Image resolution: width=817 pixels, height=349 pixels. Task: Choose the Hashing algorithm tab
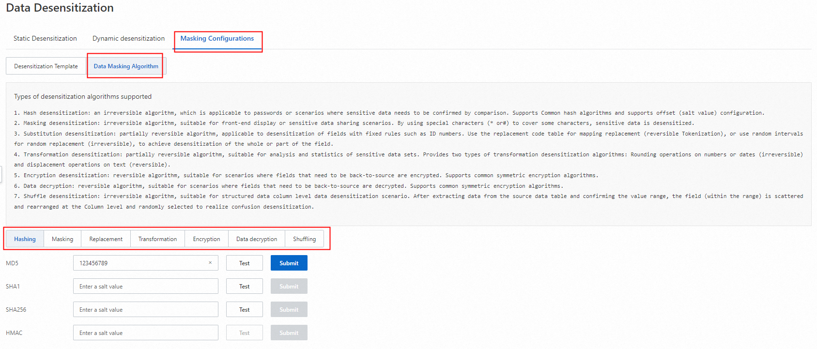point(25,239)
